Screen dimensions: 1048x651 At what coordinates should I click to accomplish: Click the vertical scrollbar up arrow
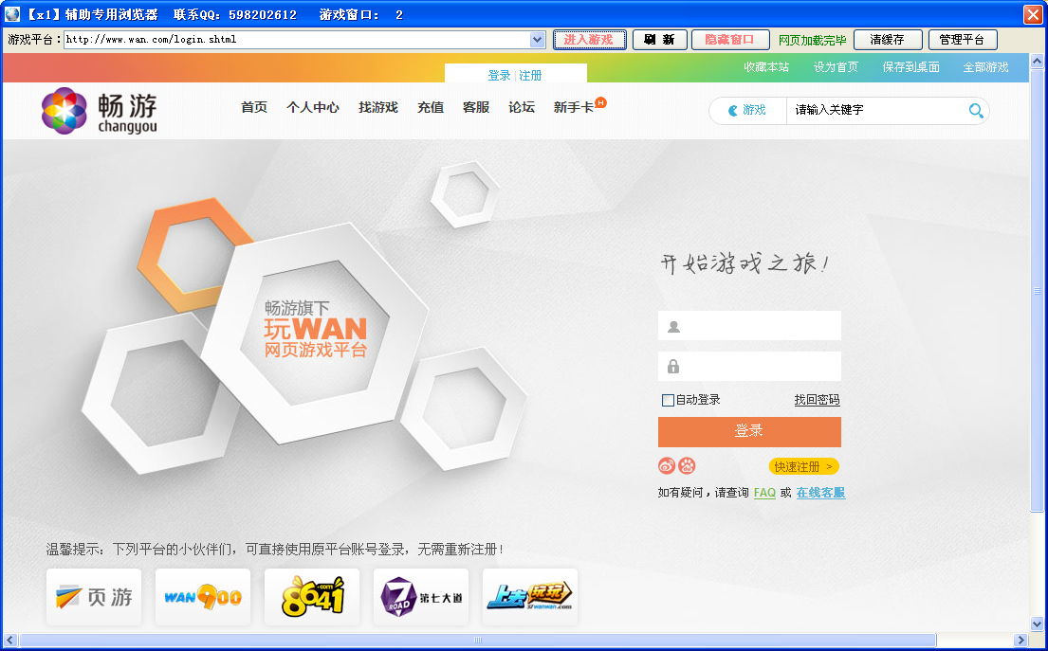[1038, 62]
